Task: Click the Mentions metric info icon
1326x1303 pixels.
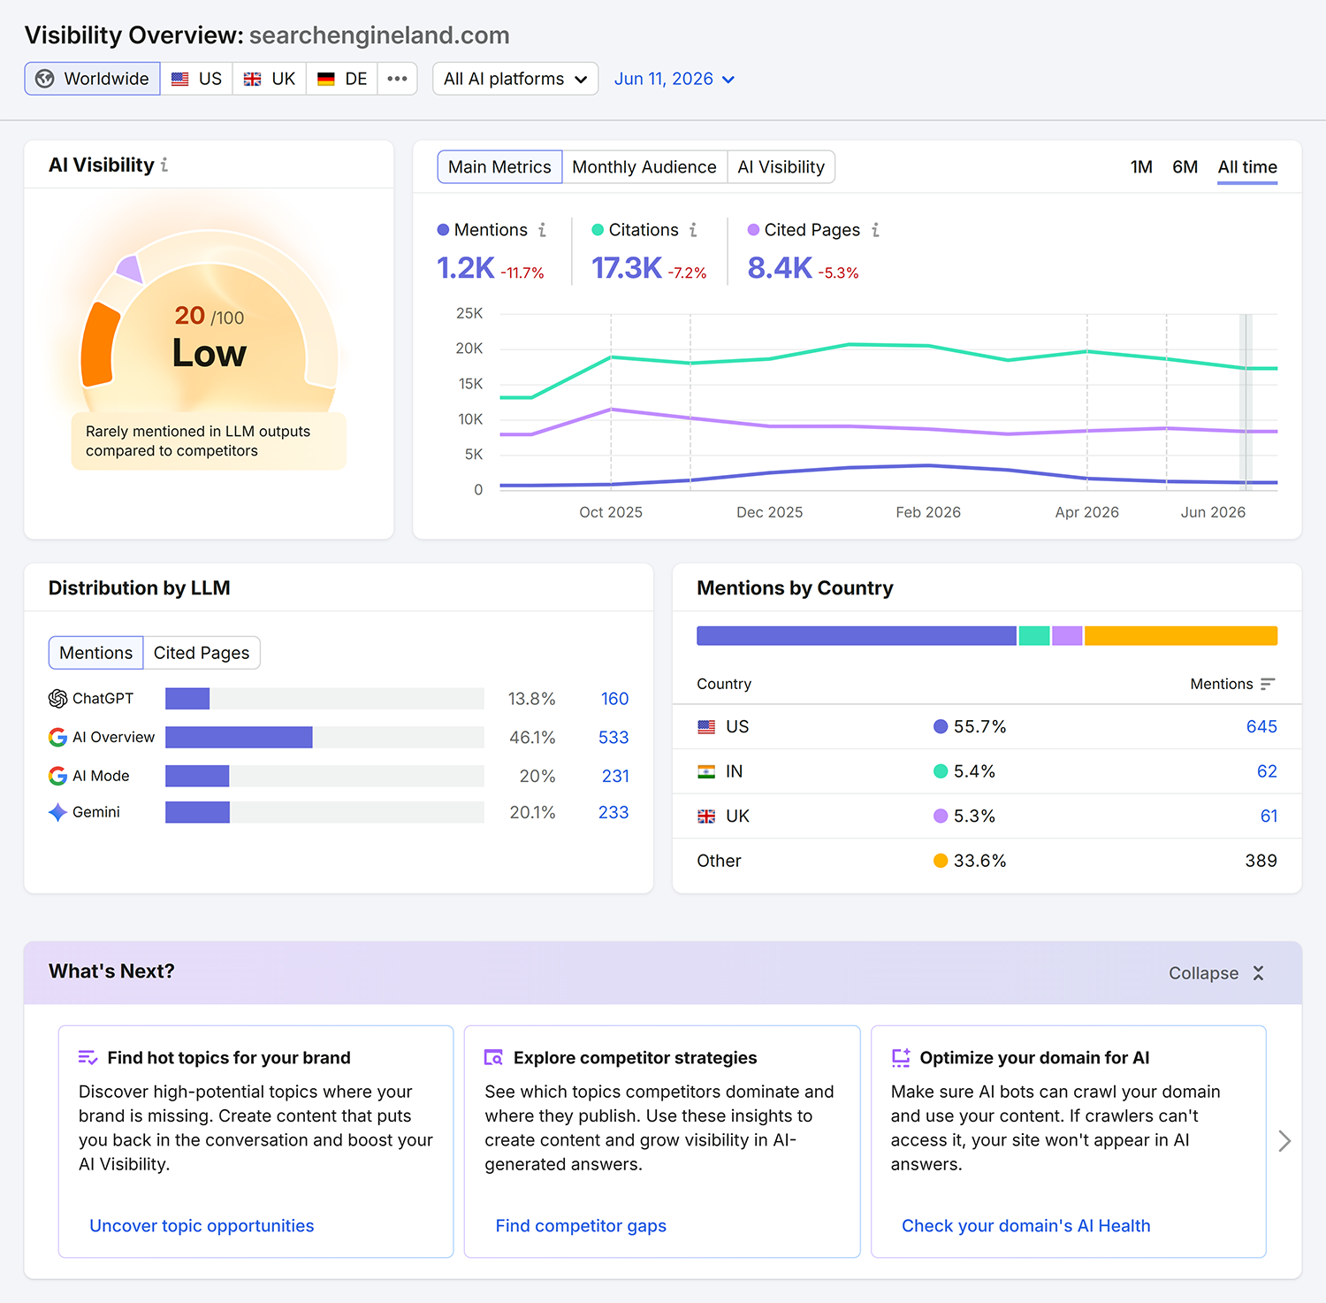Action: (x=542, y=230)
